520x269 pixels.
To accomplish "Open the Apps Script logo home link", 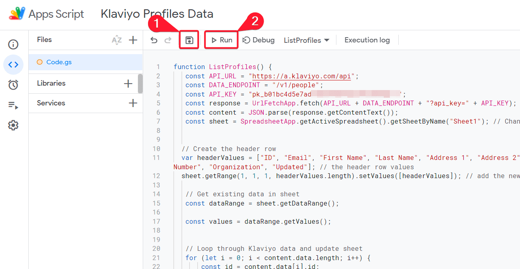I will [x=47, y=14].
